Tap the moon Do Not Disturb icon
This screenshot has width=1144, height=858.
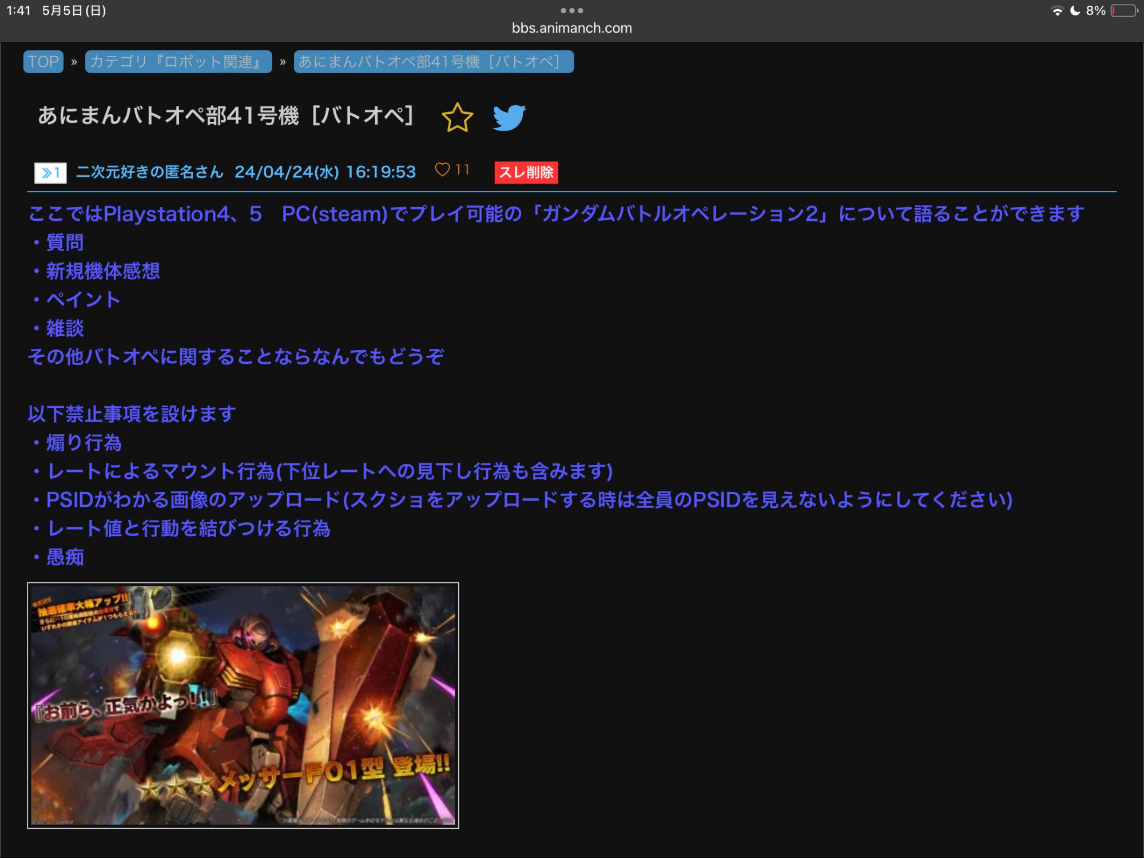coord(1075,11)
